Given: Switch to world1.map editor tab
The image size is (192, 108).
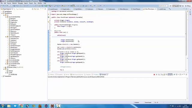Looking at the screenshot, I should [x=162, y=9].
